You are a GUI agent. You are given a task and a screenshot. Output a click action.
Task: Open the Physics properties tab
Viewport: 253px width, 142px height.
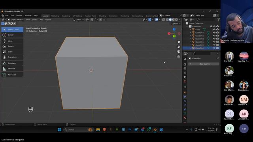[185, 105]
